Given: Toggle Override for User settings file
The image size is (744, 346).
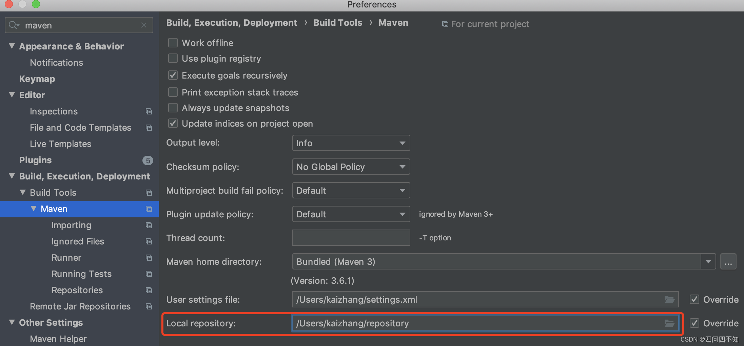Looking at the screenshot, I should click(694, 299).
